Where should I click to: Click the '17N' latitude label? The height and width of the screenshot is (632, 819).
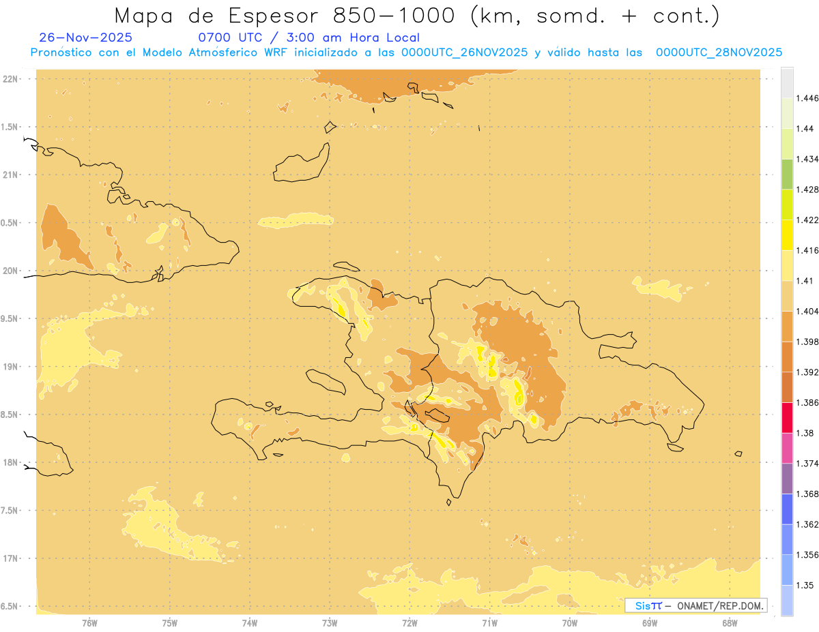pos(10,558)
